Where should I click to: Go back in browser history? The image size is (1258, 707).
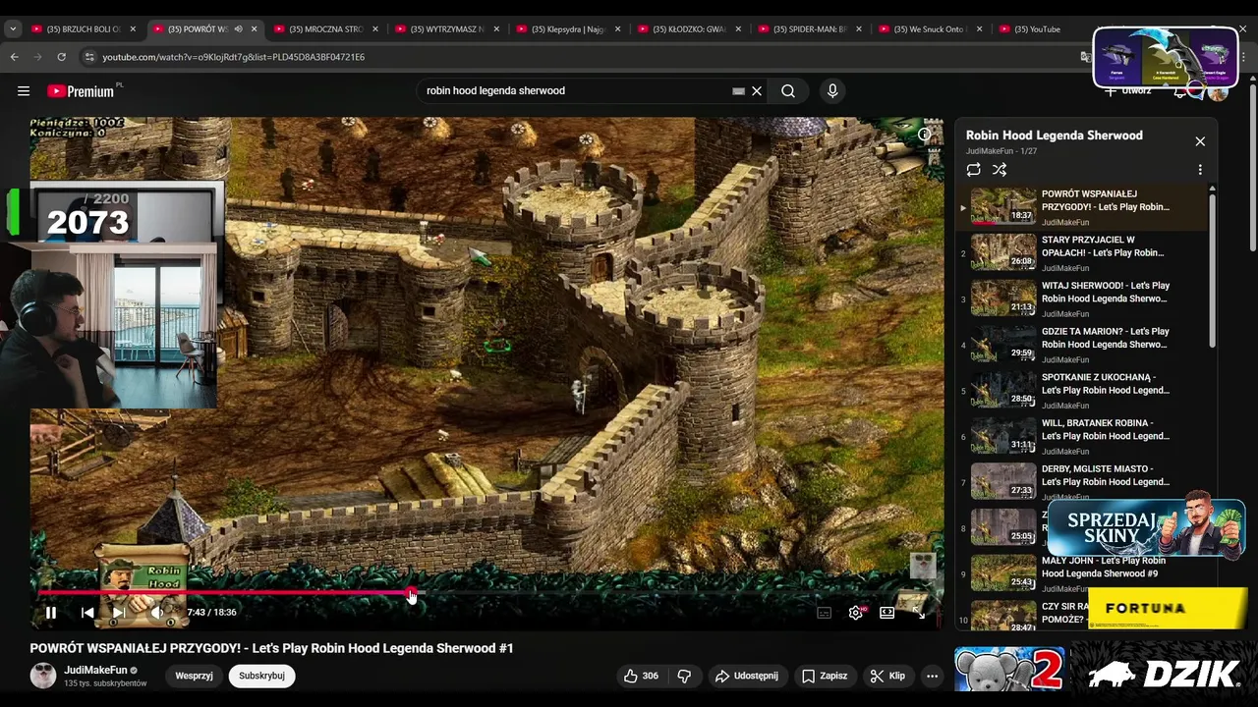click(x=14, y=57)
